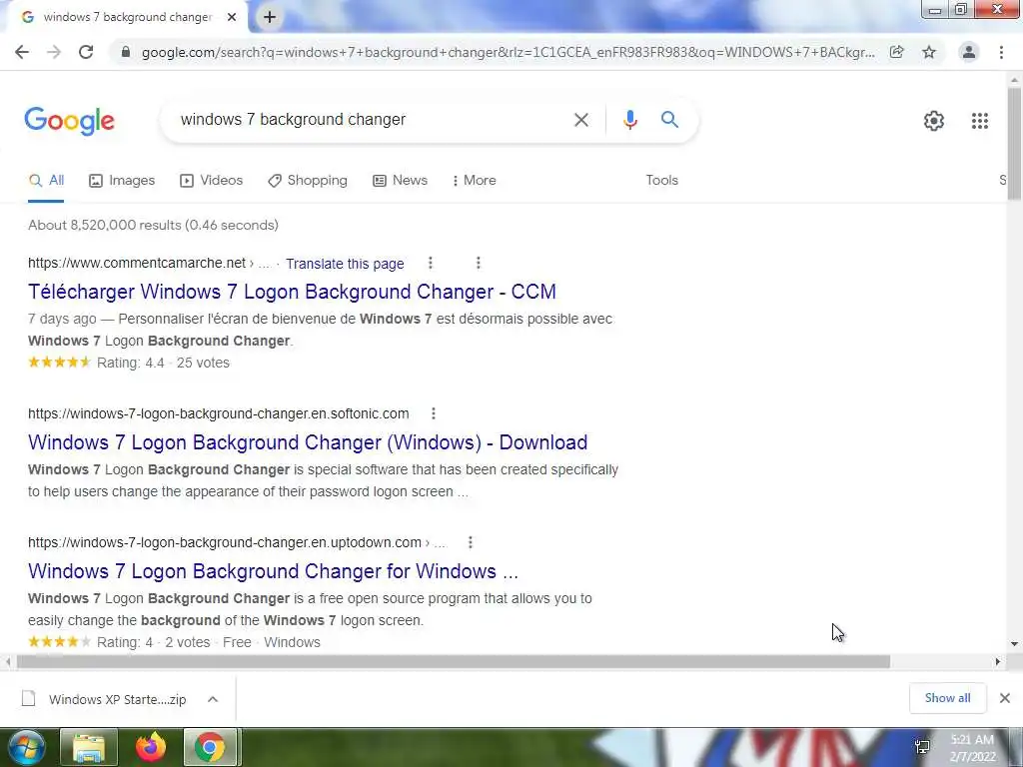Viewport: 1023px width, 767px height.
Task: Select the All results tab
Action: [x=46, y=181]
